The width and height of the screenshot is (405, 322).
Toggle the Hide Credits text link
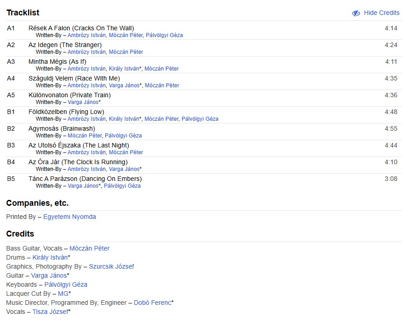[381, 13]
